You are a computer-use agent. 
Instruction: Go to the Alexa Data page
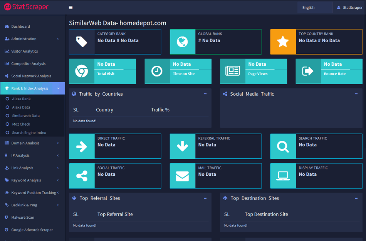tap(21, 107)
